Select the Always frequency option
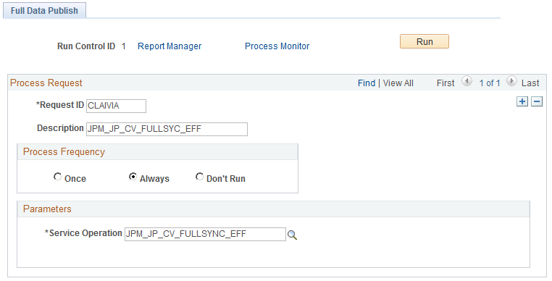The height and width of the screenshot is (281, 552). 133,177
